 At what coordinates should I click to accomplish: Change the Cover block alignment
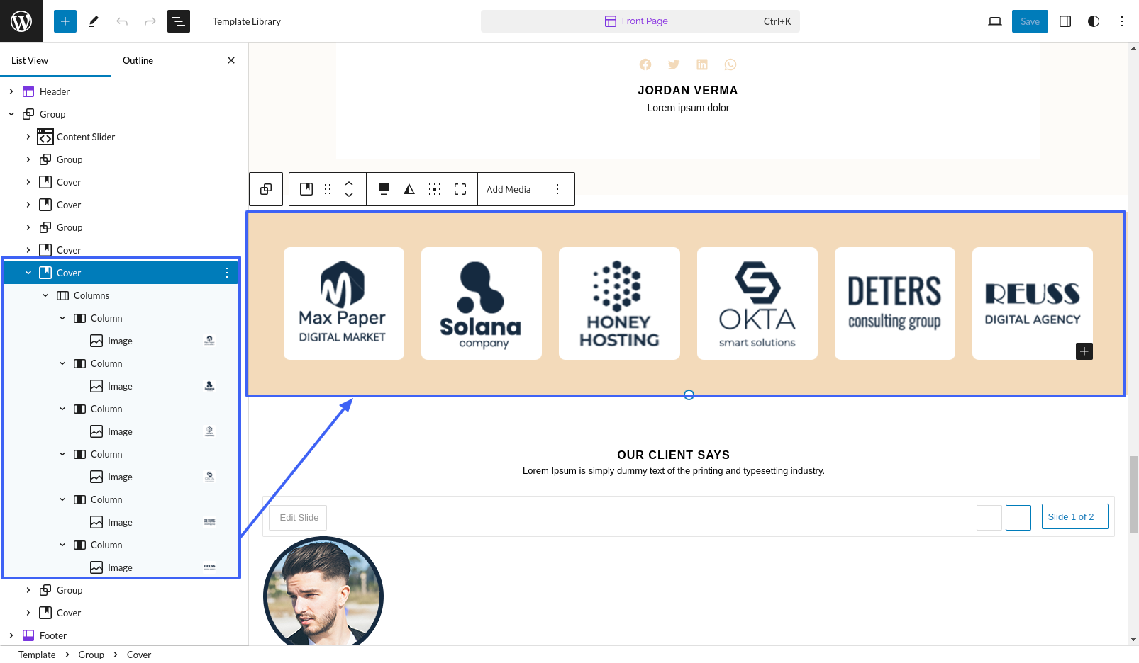click(x=384, y=189)
